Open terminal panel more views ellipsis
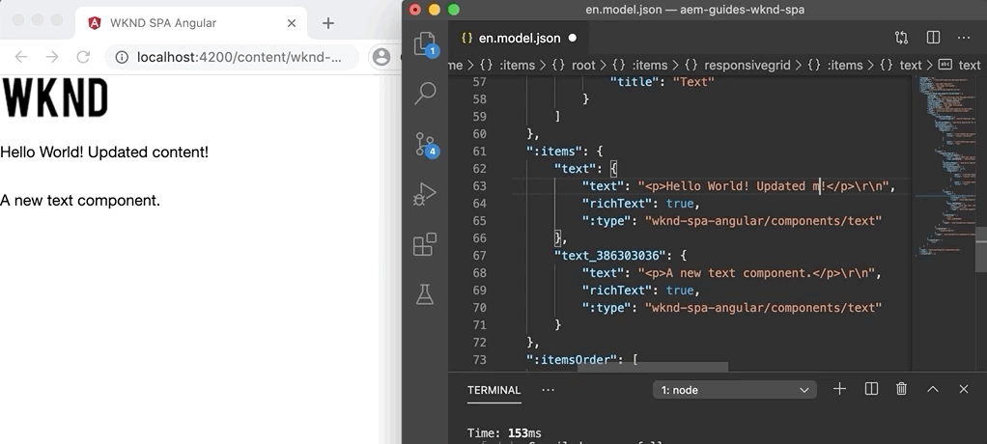Image resolution: width=987 pixels, height=444 pixels. pos(549,390)
